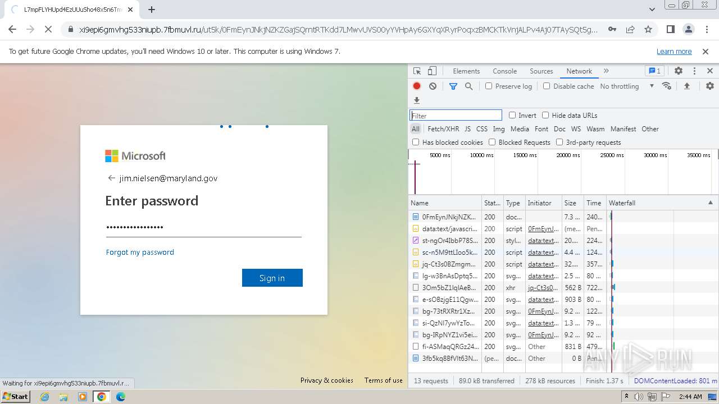Open Terms of use link

pos(384,380)
